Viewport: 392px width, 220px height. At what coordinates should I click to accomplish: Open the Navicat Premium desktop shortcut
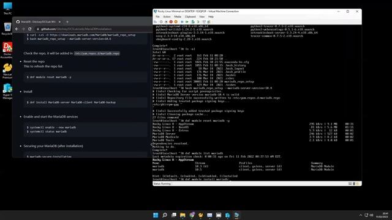tap(7, 71)
